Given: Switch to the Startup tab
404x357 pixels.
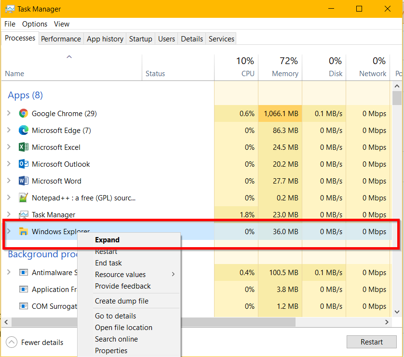Looking at the screenshot, I should [141, 39].
